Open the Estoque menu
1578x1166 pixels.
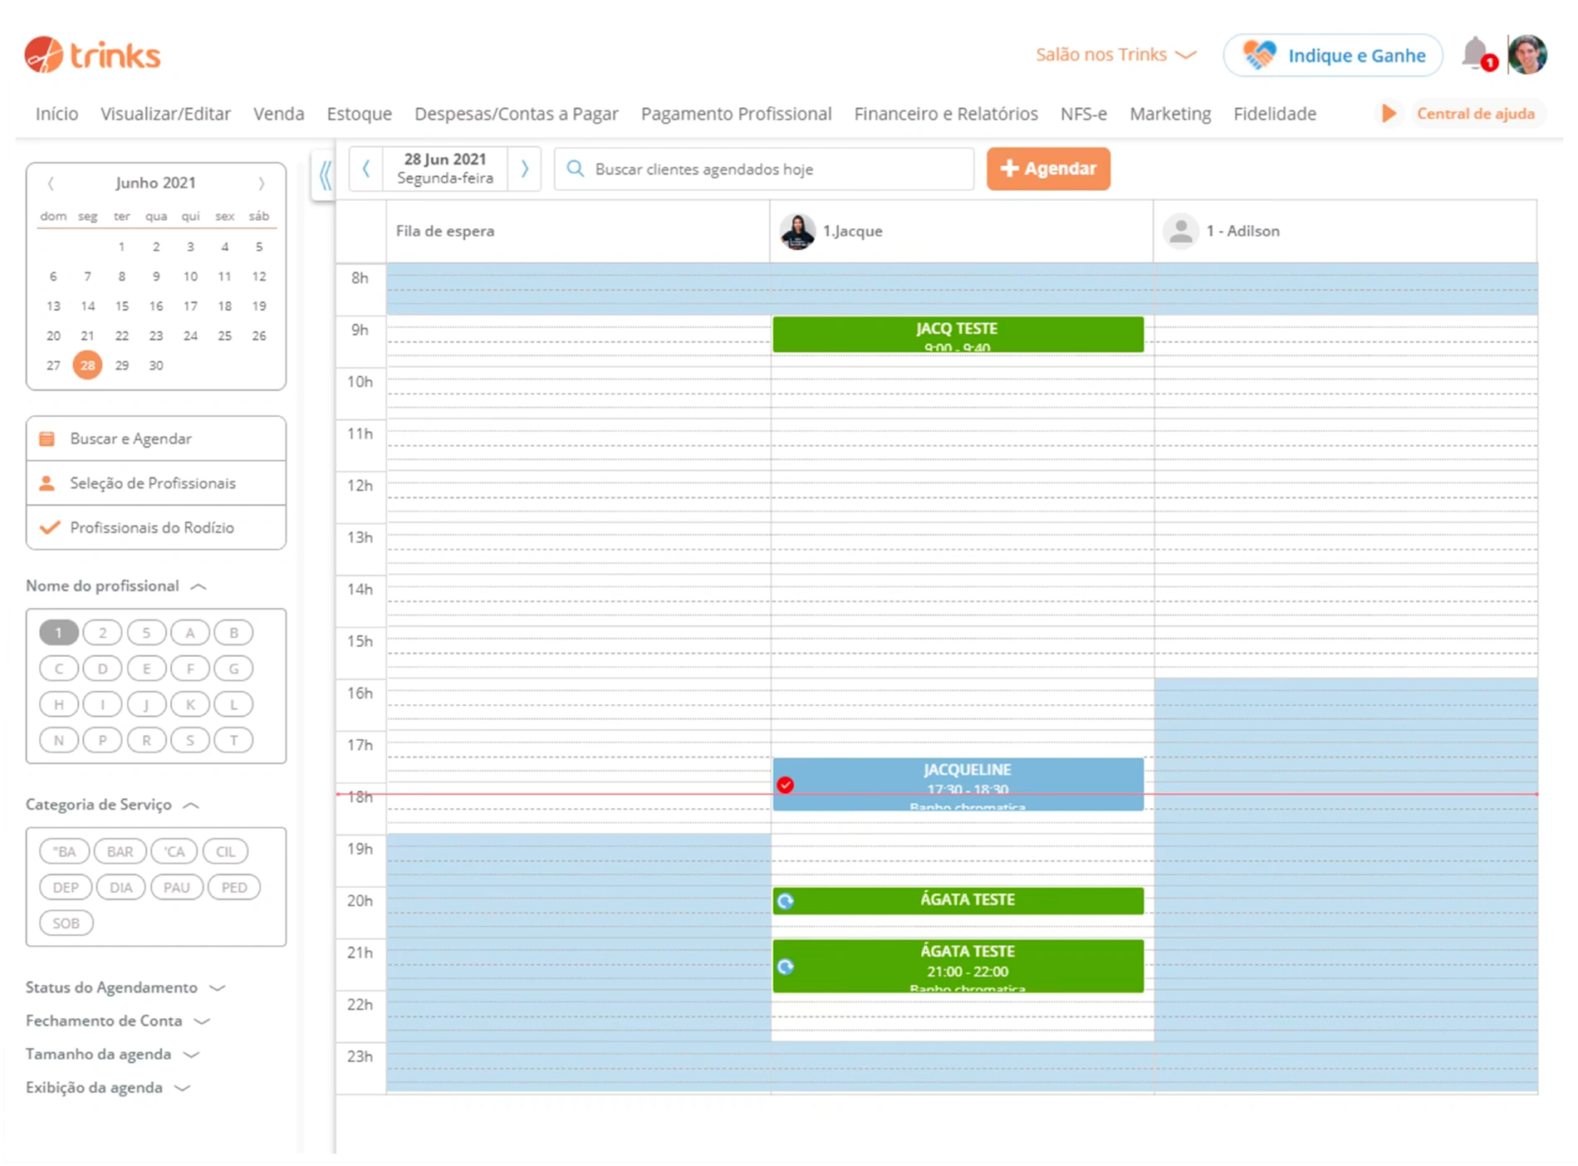click(x=359, y=114)
